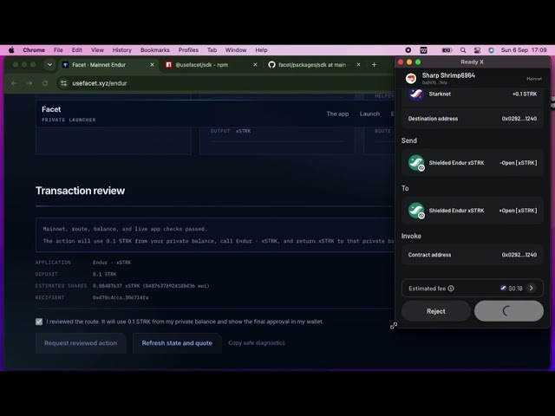Open the Apple menu
This screenshot has height=416, width=555.
11,50
